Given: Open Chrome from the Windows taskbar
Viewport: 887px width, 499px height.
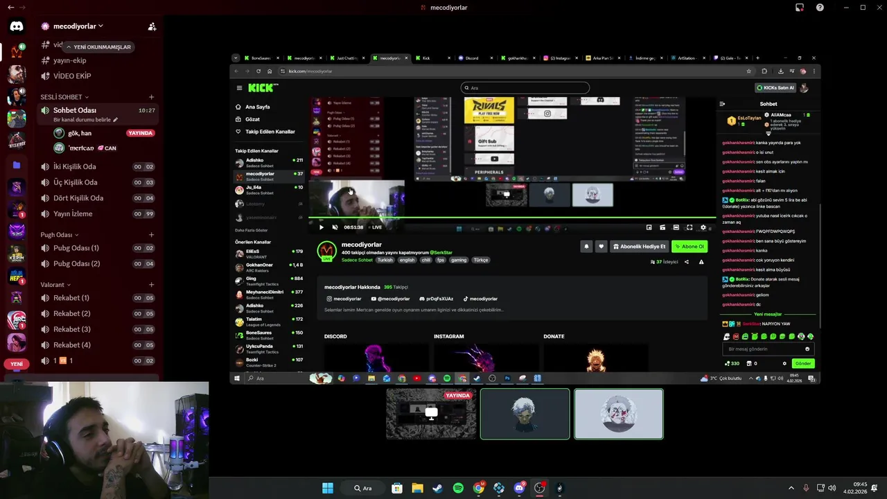Looking at the screenshot, I should [478, 488].
